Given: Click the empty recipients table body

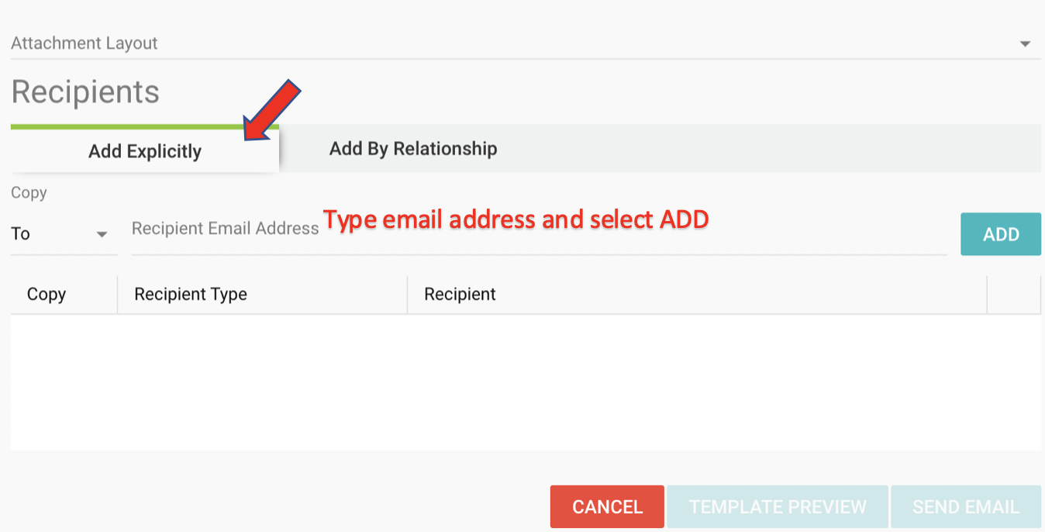Looking at the screenshot, I should tap(526, 382).
